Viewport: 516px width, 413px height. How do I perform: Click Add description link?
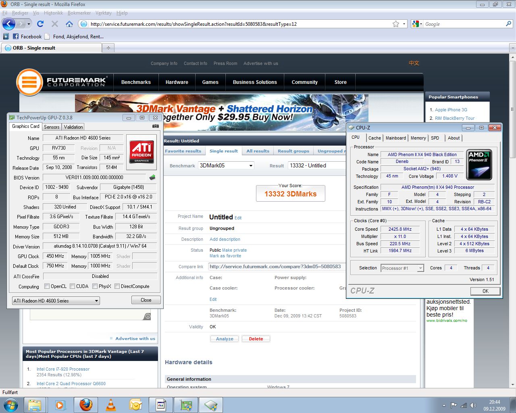click(x=225, y=239)
